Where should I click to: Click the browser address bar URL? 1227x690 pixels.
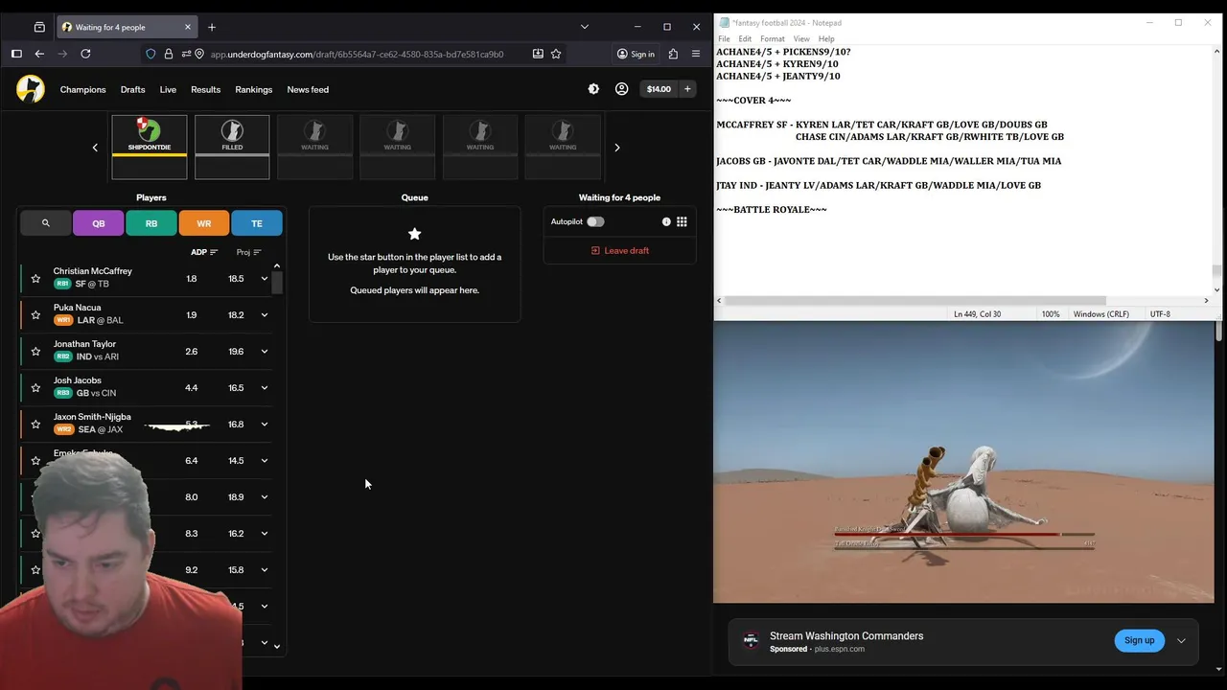(x=357, y=54)
